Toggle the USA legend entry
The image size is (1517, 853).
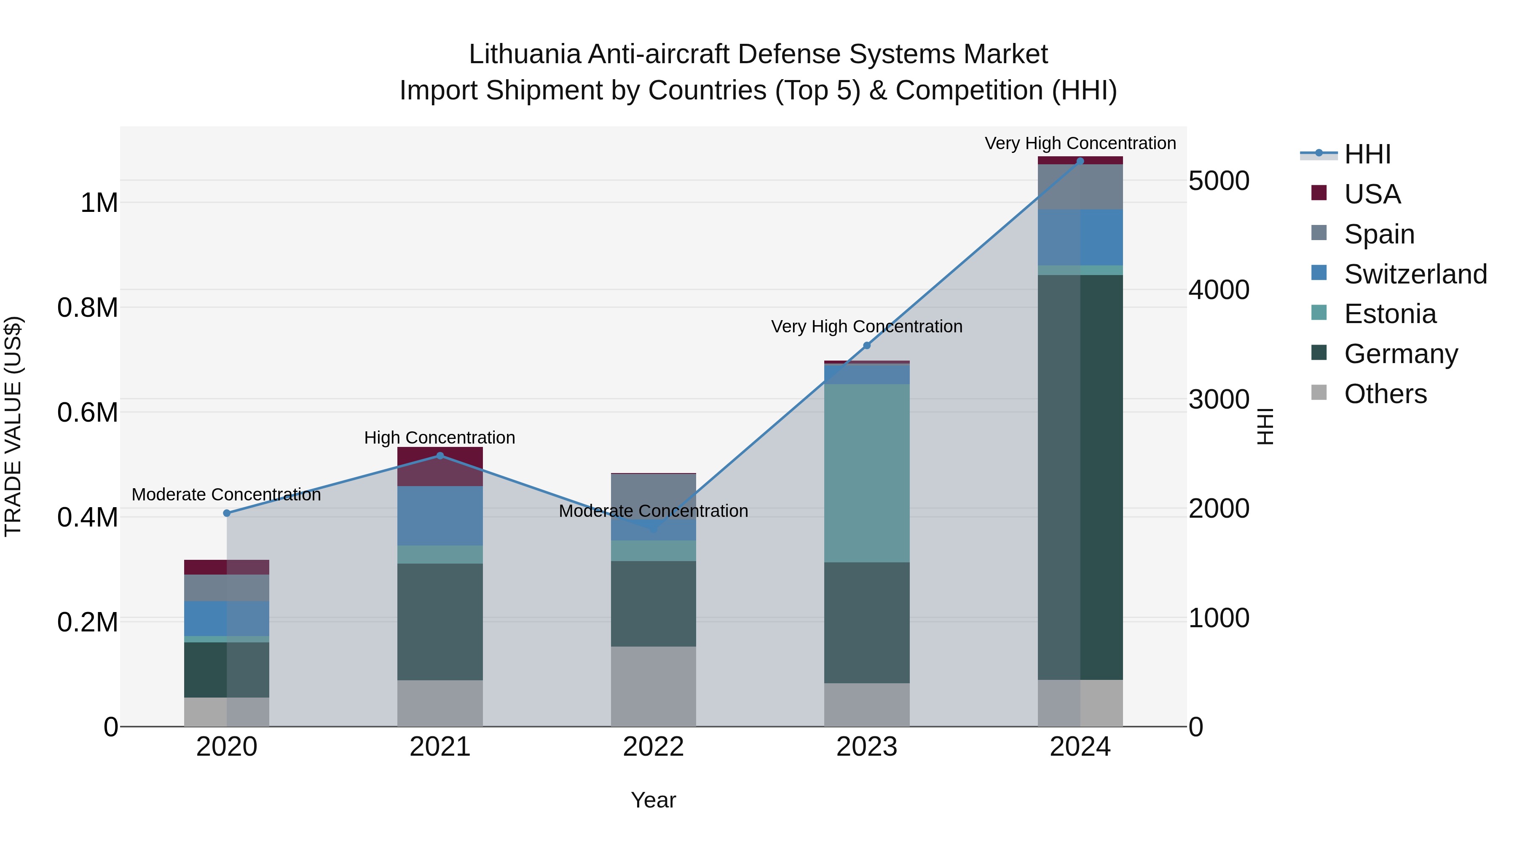click(1356, 194)
